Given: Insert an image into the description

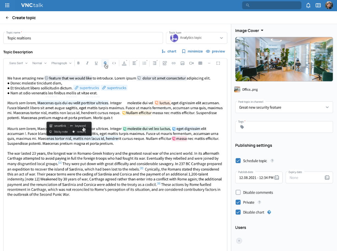Looking at the screenshot, I should pyautogui.click(x=183, y=63).
